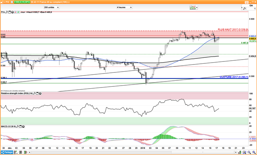Open the Prix panel wrench settings
The height and width of the screenshot is (155, 257).
pyautogui.click(x=6, y=12)
